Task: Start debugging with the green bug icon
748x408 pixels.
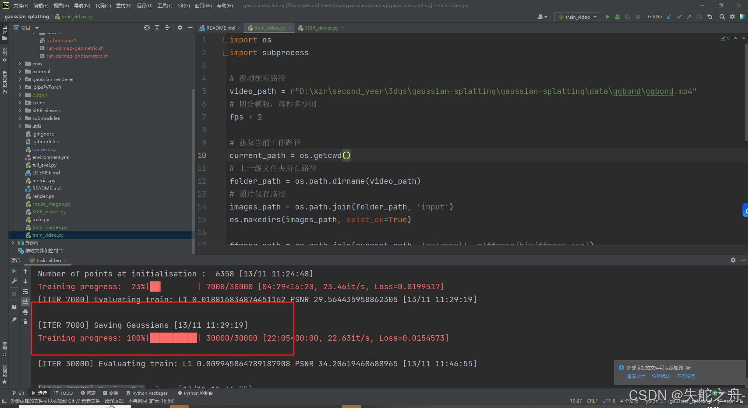Action: click(x=617, y=17)
